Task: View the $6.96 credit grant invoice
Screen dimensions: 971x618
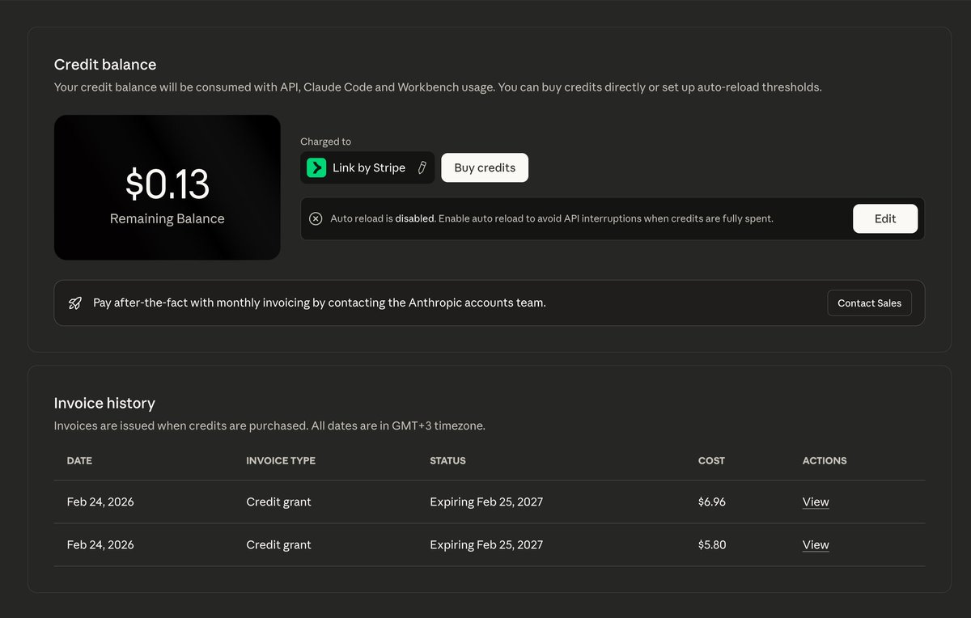Action: coord(816,502)
